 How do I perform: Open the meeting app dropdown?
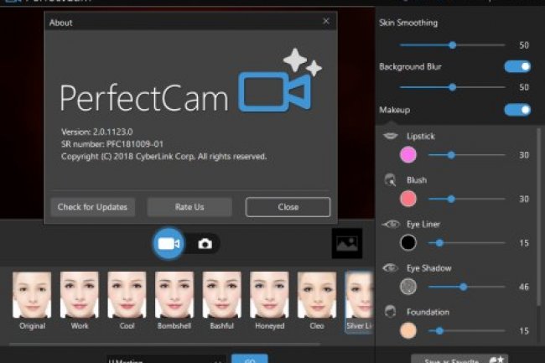click(166, 360)
